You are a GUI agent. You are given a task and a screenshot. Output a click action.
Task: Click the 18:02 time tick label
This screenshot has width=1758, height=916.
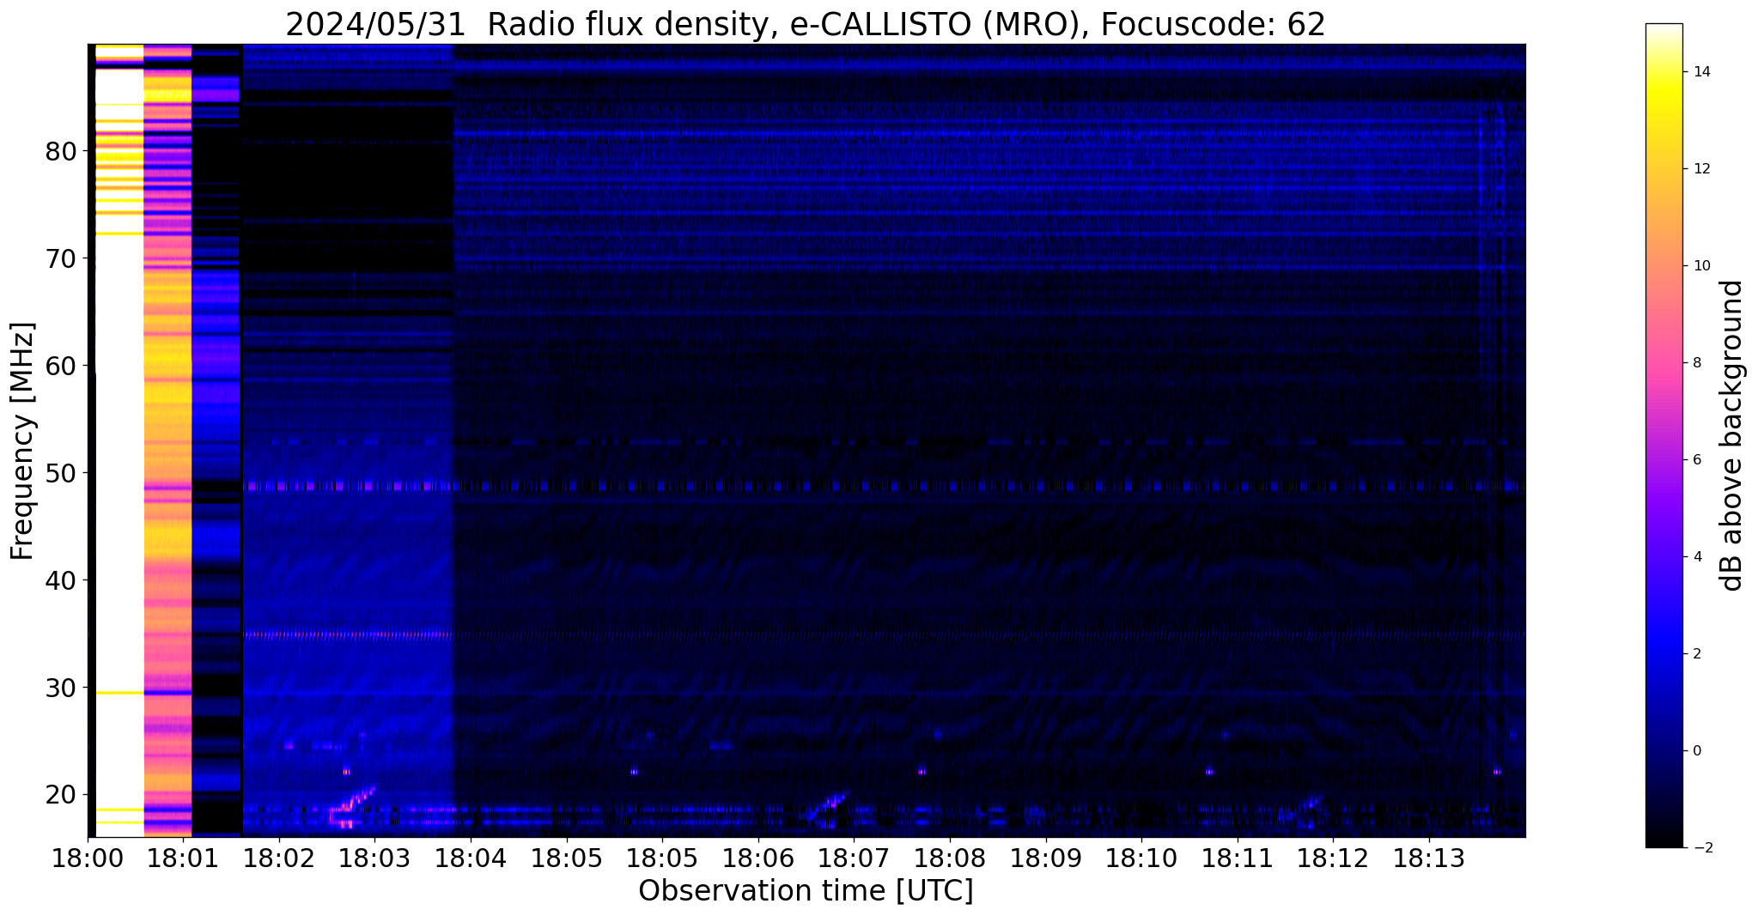coord(279,858)
